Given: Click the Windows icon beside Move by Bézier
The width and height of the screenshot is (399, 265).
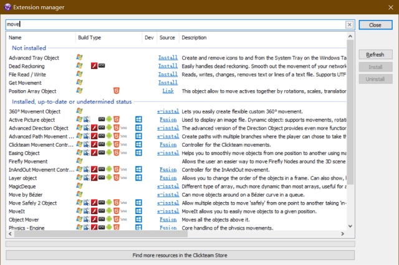Looking at the screenshot, I should tap(79, 194).
